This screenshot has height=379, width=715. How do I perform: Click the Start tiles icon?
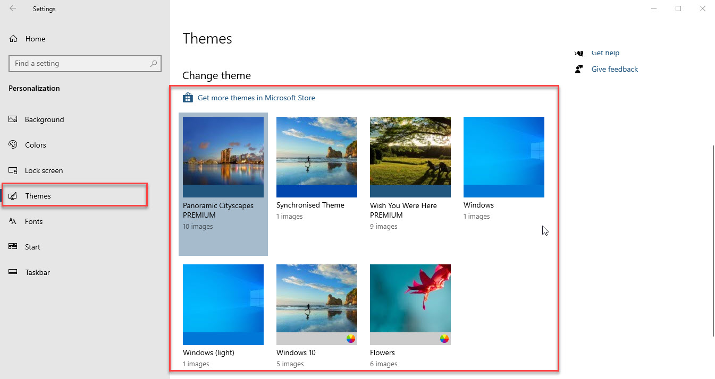[13, 247]
